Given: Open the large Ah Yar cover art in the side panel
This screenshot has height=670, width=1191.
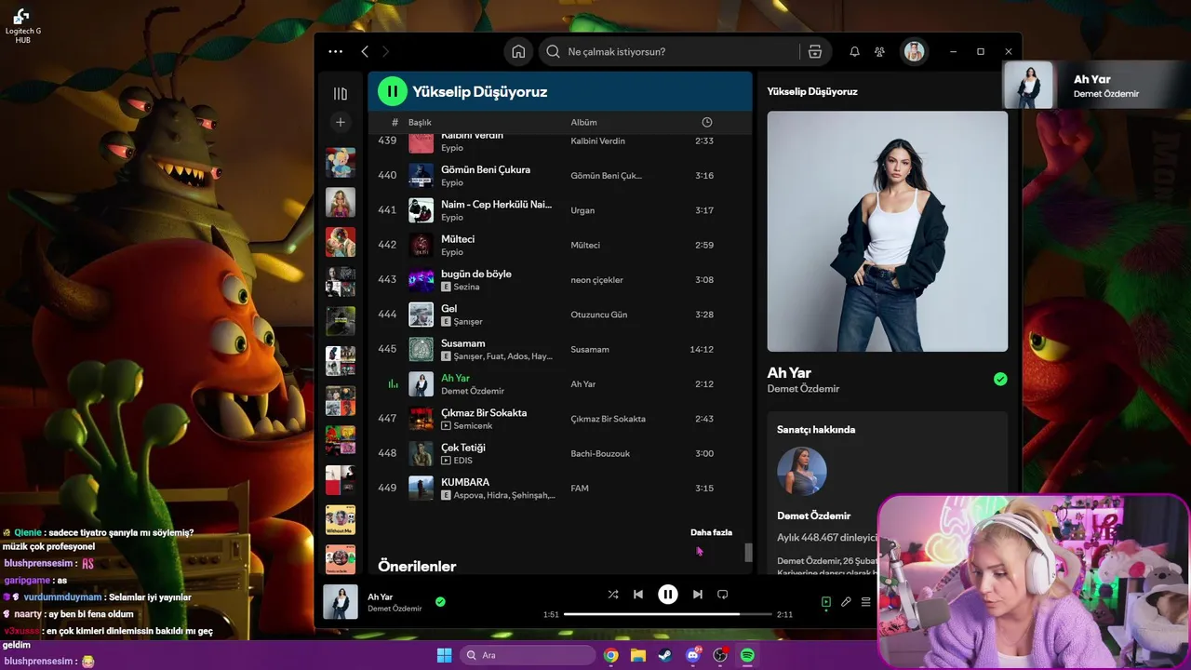Looking at the screenshot, I should click(x=888, y=231).
